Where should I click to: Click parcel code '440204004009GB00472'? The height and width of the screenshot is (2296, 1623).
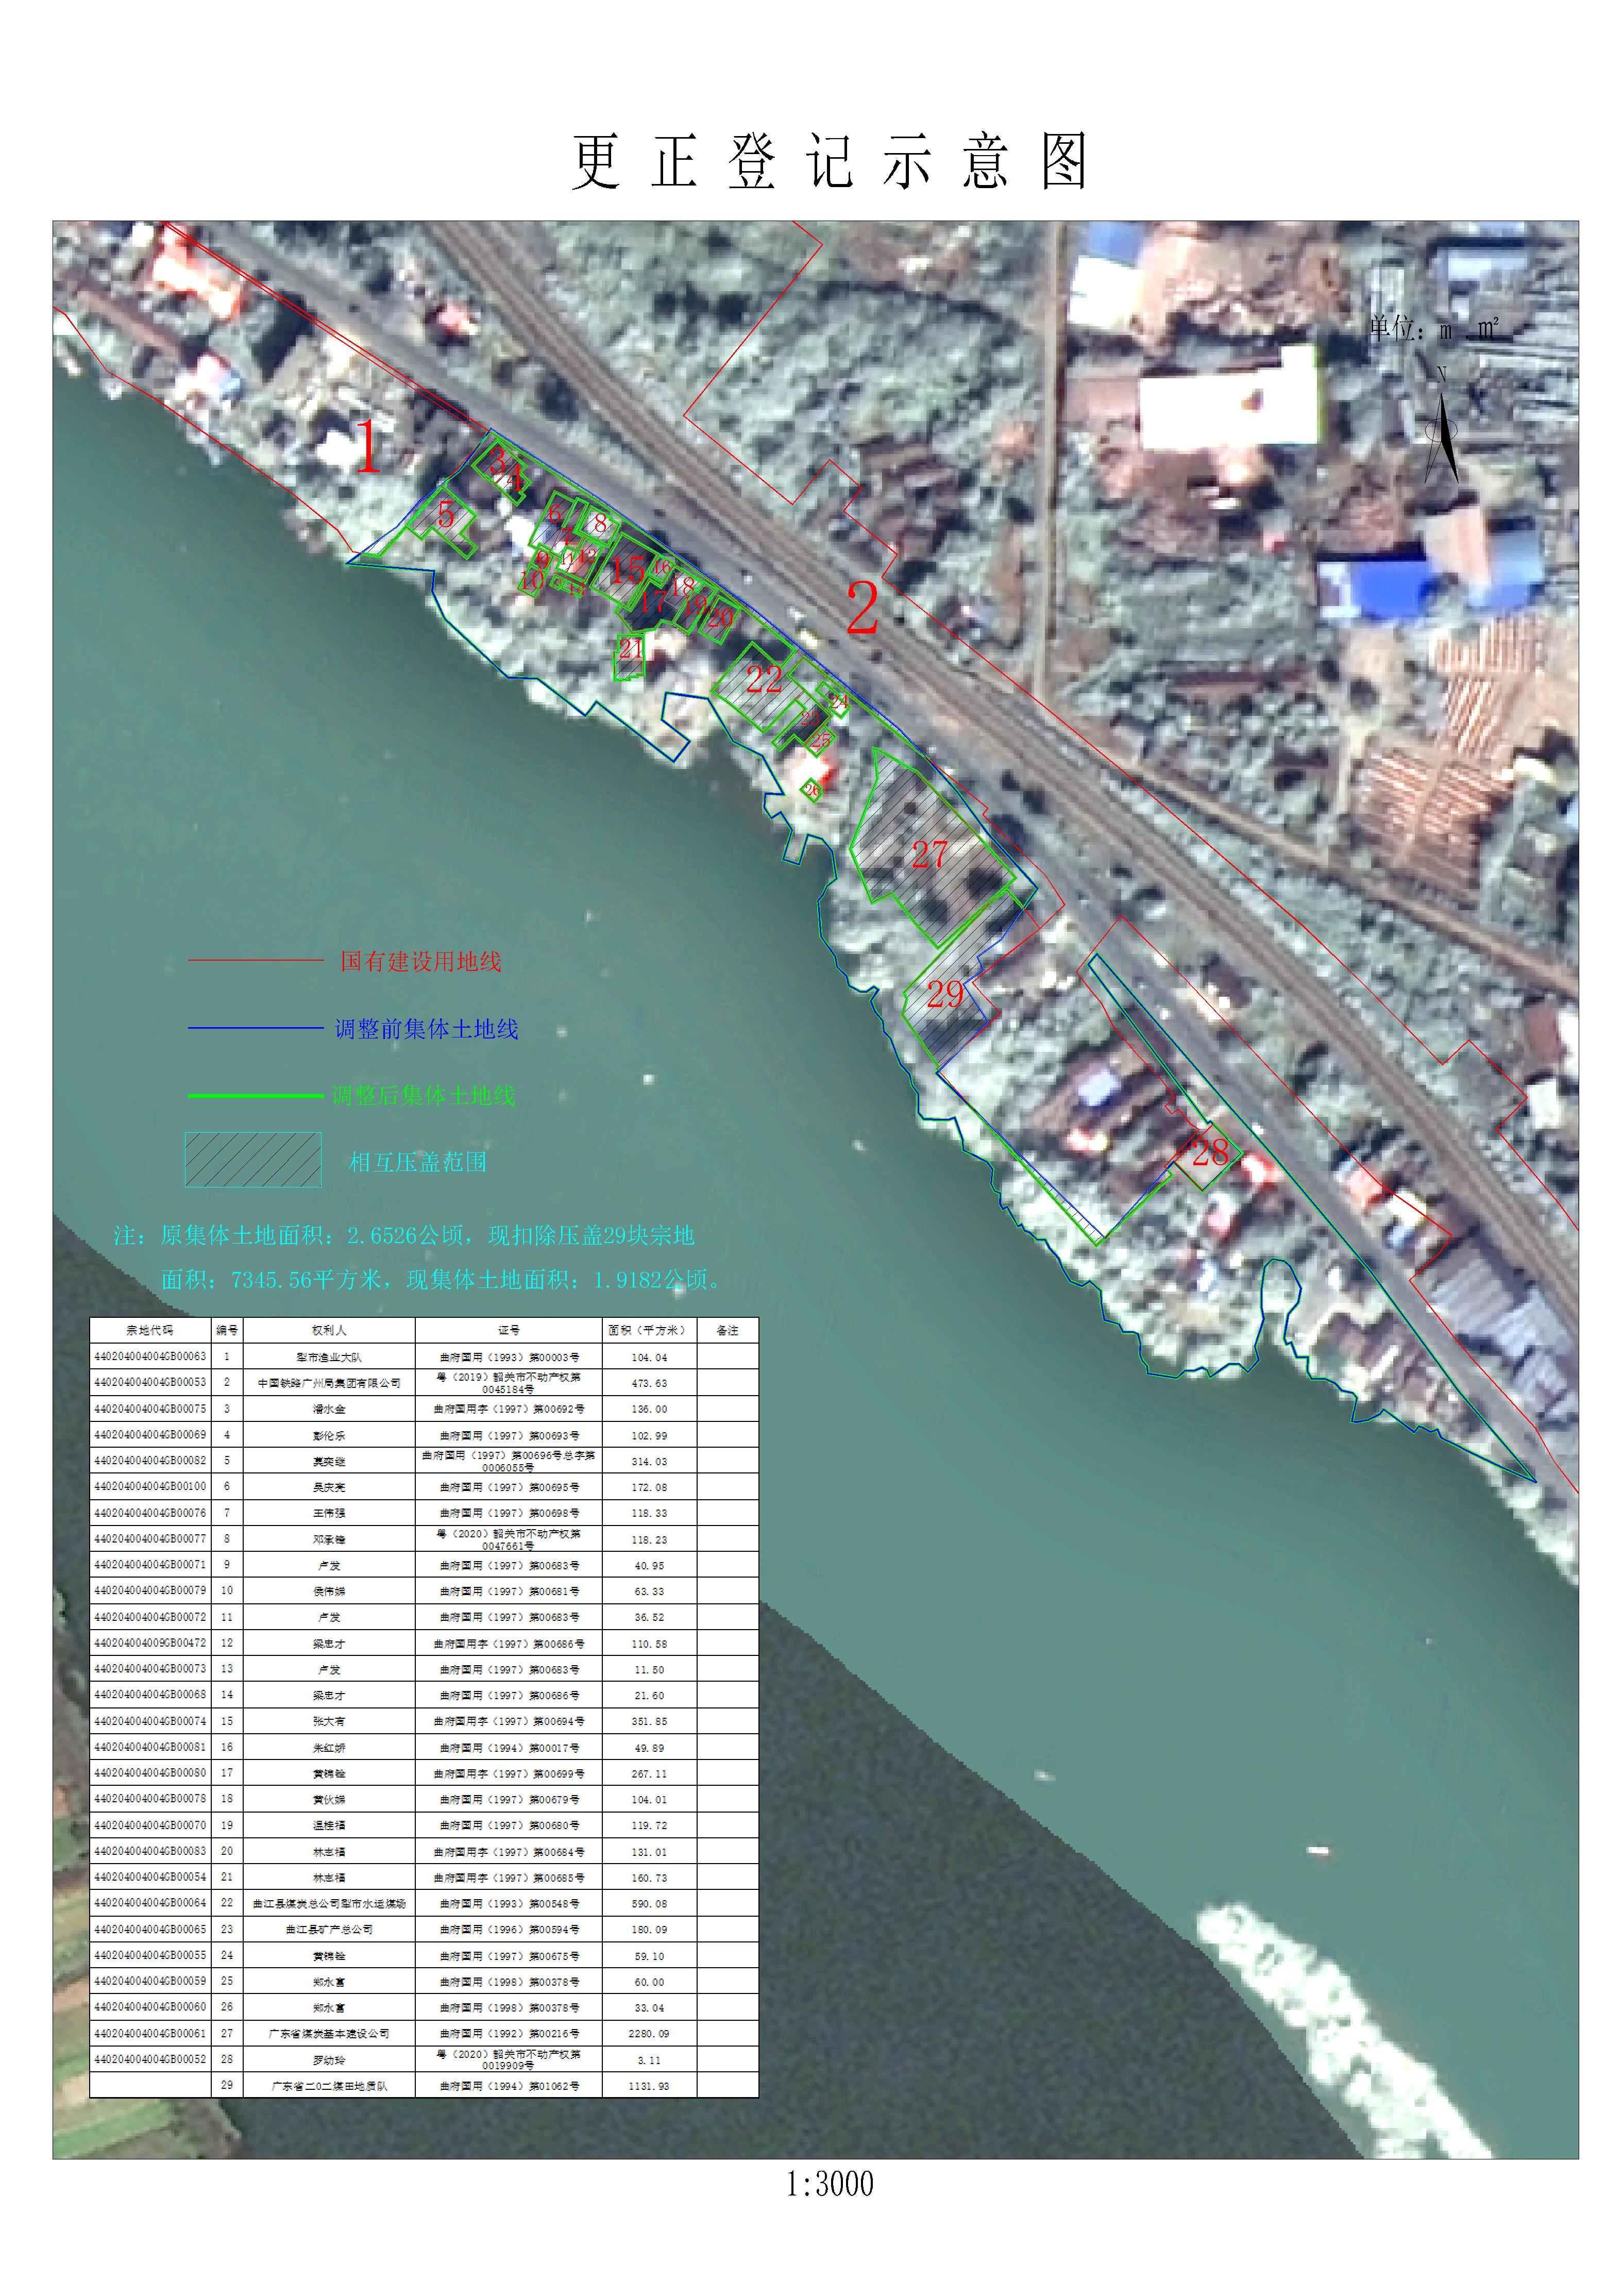tap(150, 1643)
